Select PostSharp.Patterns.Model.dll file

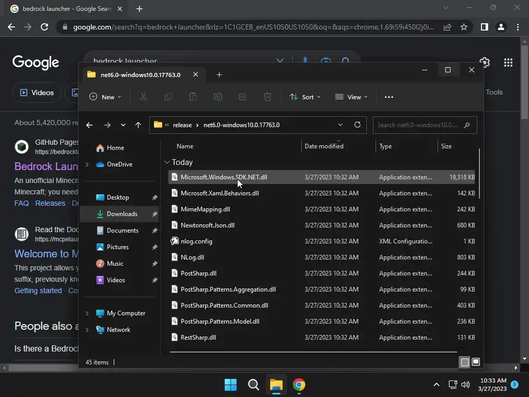(x=321, y=322)
